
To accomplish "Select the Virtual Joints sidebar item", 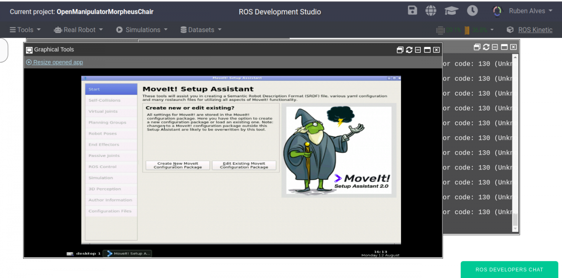I will [111, 111].
